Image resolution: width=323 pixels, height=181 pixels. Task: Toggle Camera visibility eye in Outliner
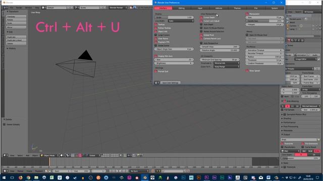click(313, 26)
